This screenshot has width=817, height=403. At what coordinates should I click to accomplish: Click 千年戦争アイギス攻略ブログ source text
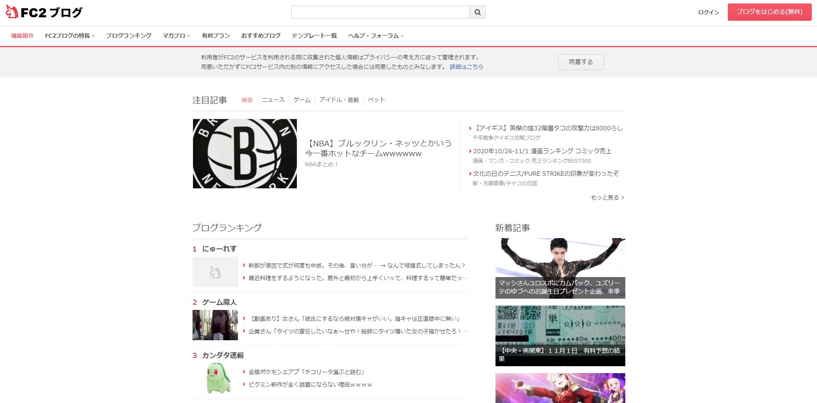tap(506, 138)
